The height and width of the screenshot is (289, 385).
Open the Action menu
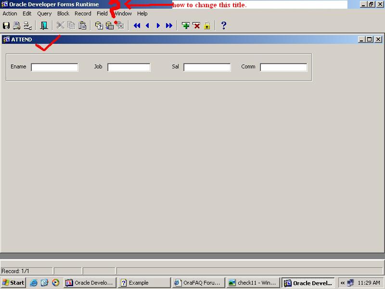[x=10, y=13]
